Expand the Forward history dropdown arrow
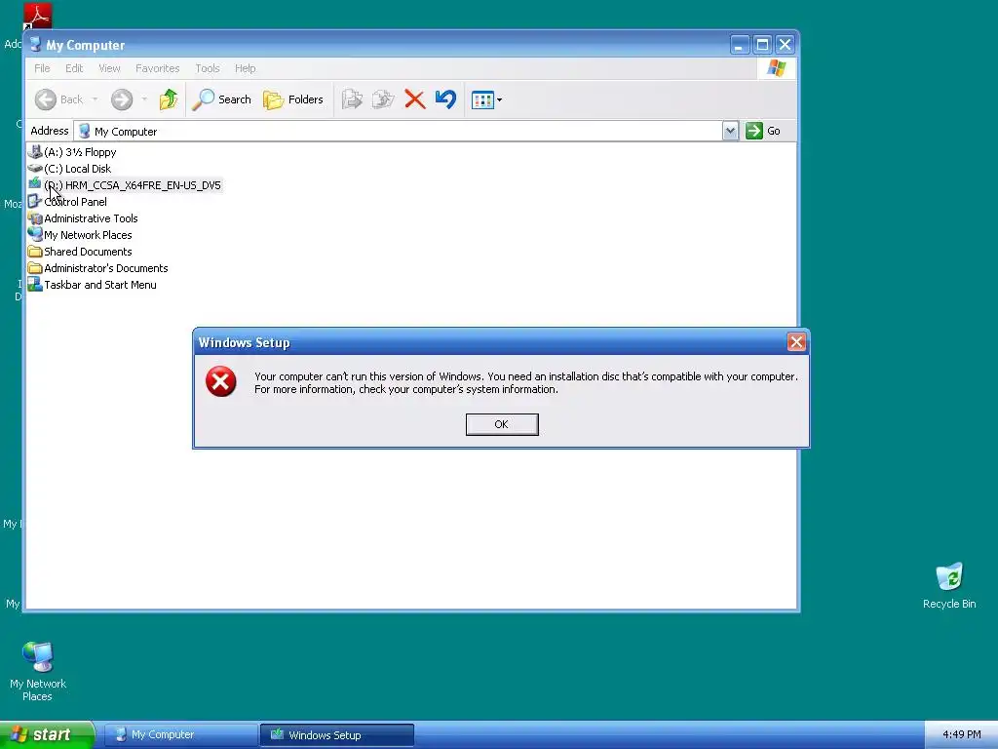The height and width of the screenshot is (749, 998). 144,99
